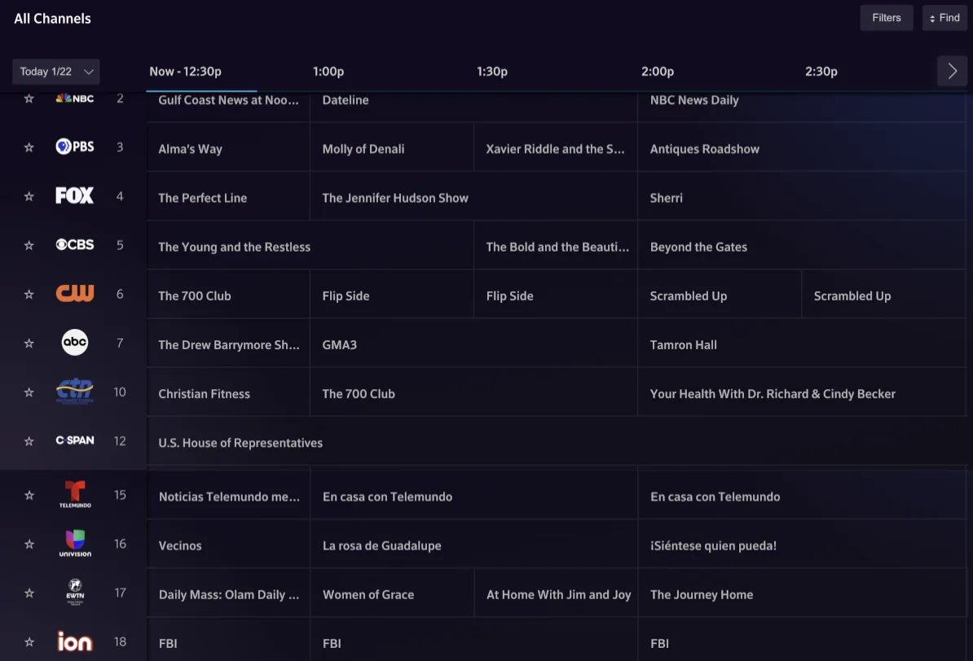This screenshot has height=661, width=973.
Task: Star the C-SPAN channel as favorite
Action: [x=29, y=441]
